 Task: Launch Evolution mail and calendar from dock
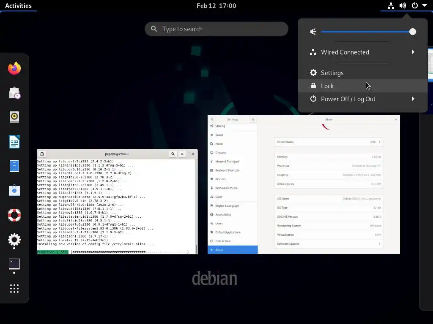14,93
